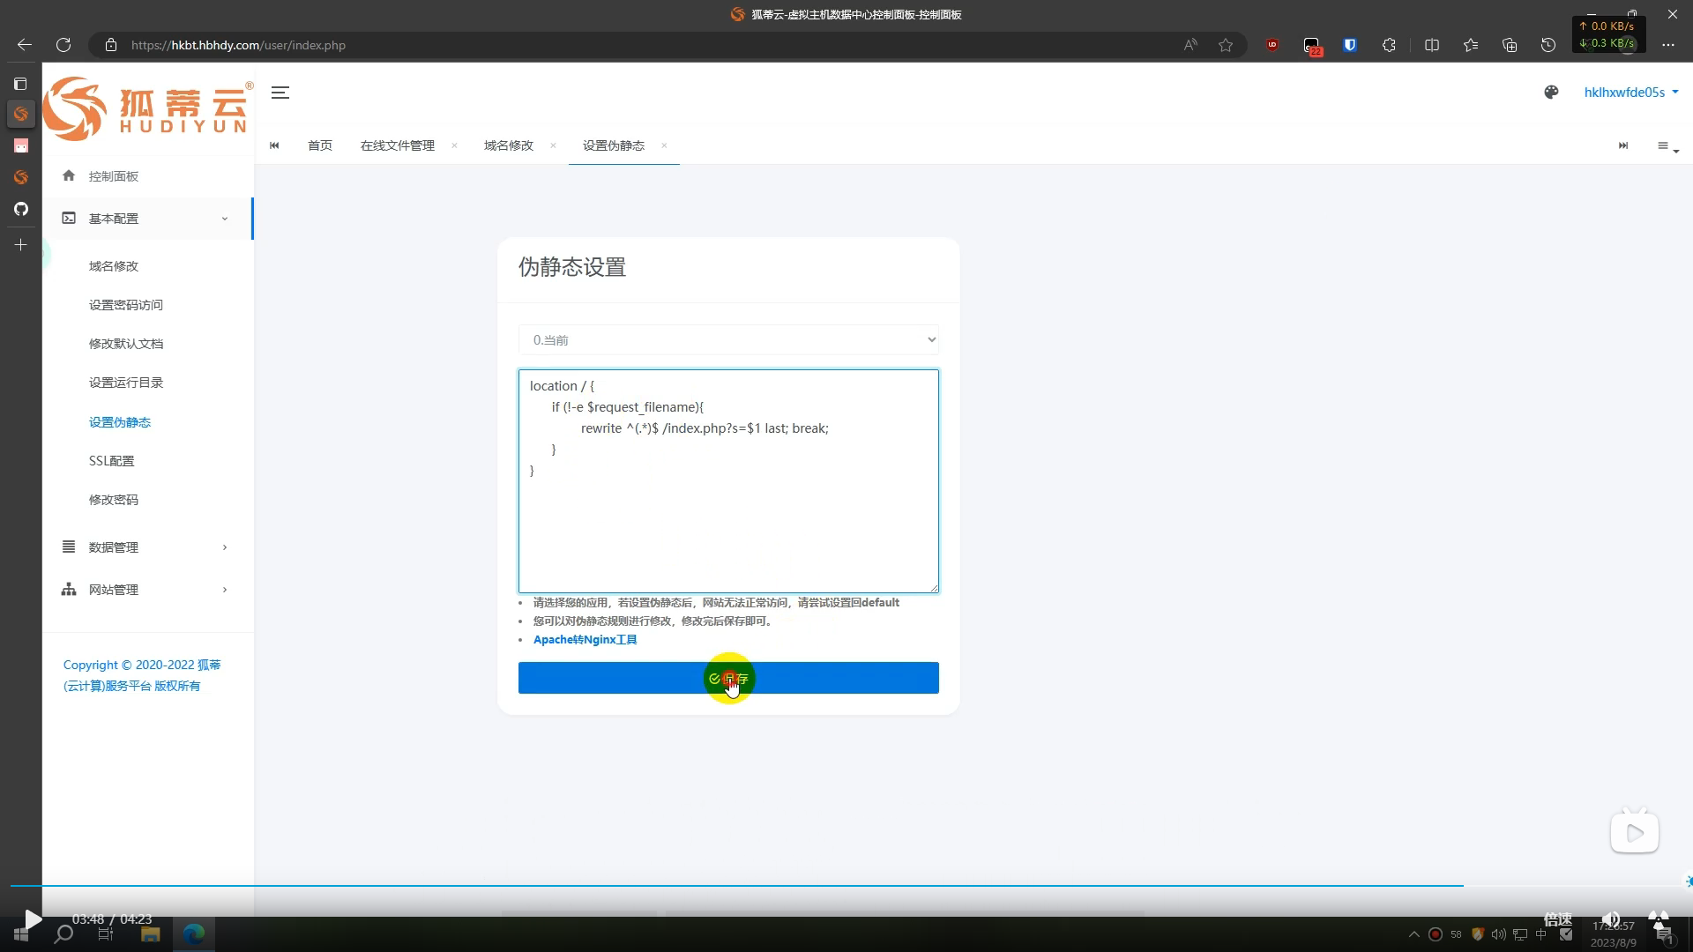
Task: Switch to the 域名修改 tab
Action: click(x=508, y=145)
